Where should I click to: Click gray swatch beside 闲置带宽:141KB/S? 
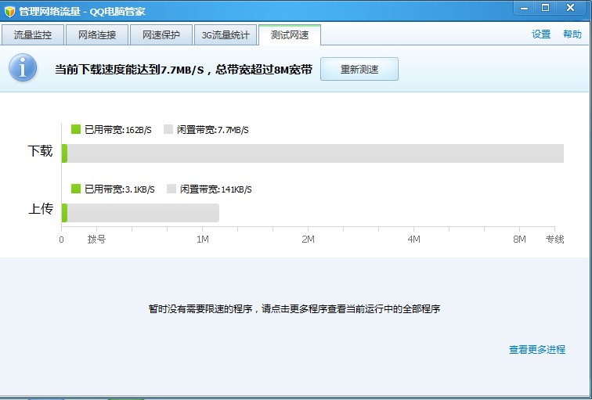(x=171, y=189)
